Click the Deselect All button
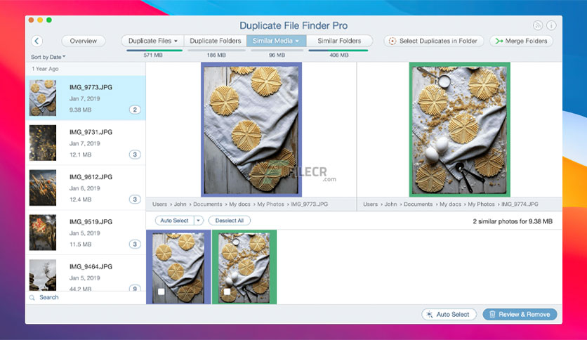This screenshot has width=587, height=340. click(x=230, y=221)
